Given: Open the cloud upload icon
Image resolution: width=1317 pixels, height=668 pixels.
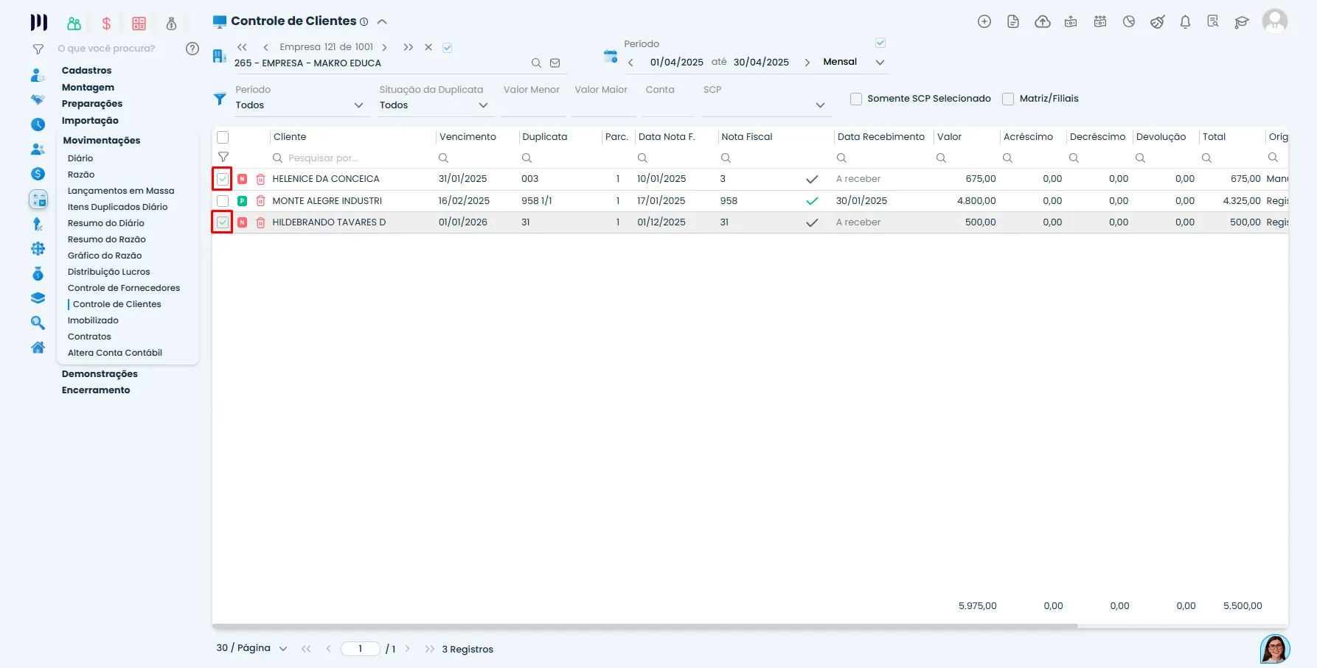Looking at the screenshot, I should tap(1043, 22).
